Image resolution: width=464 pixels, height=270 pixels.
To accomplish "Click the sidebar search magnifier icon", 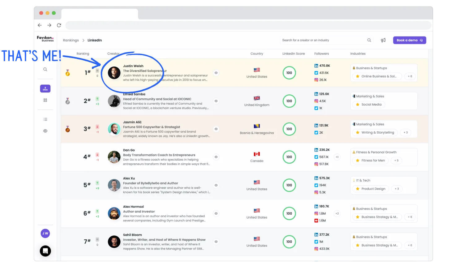I will (x=45, y=70).
